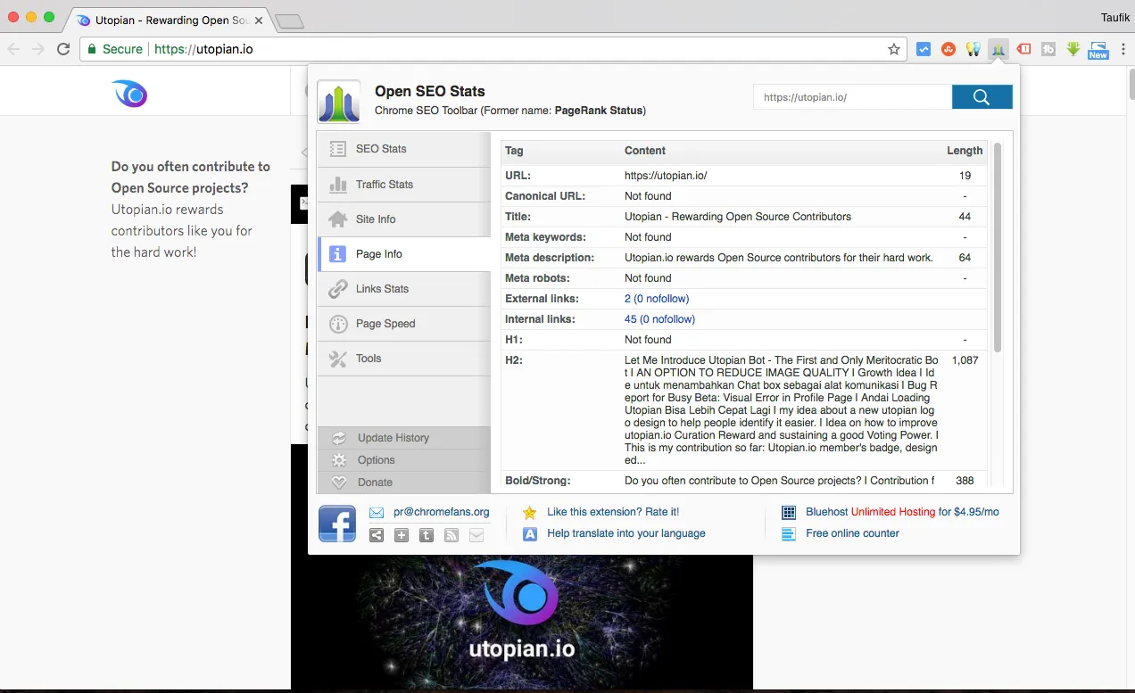Click the free online counter icon
Screen dimensions: 1135x693
click(x=789, y=534)
